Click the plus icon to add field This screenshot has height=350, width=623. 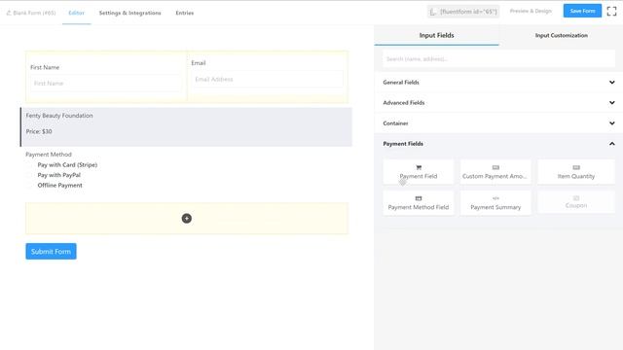pyautogui.click(x=186, y=218)
